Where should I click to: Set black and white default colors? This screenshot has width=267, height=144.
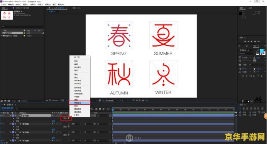(x=258, y=54)
